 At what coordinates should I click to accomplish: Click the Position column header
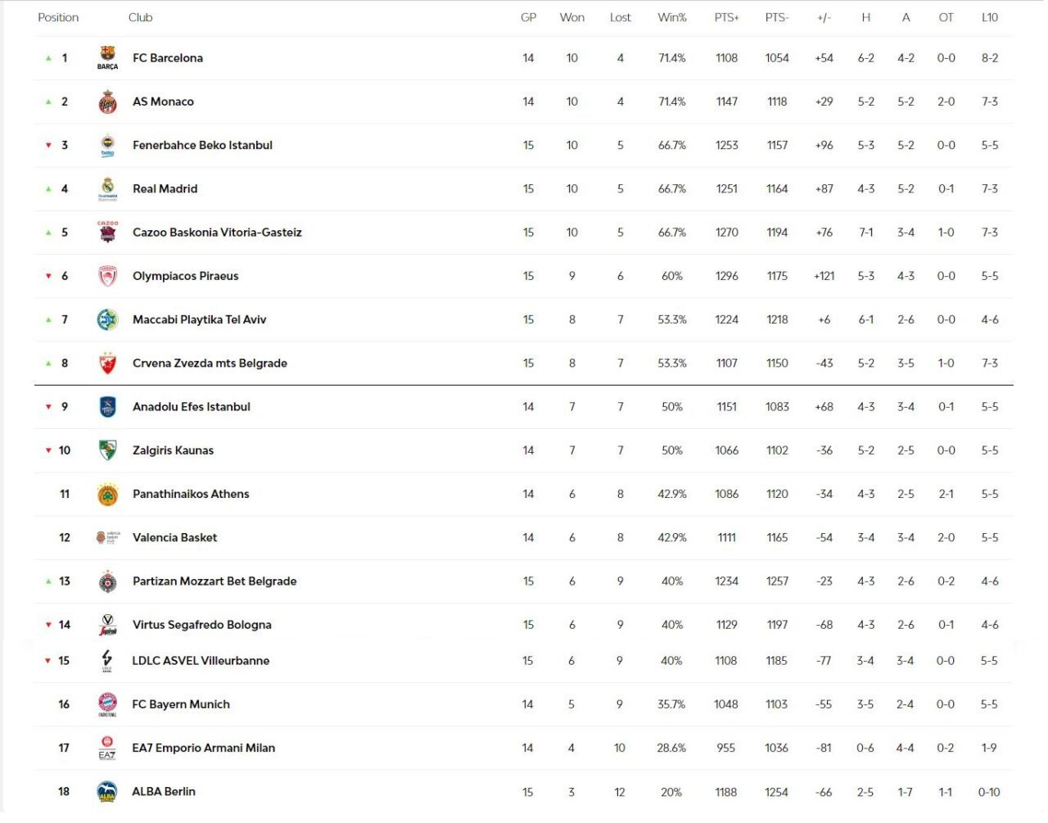point(58,17)
